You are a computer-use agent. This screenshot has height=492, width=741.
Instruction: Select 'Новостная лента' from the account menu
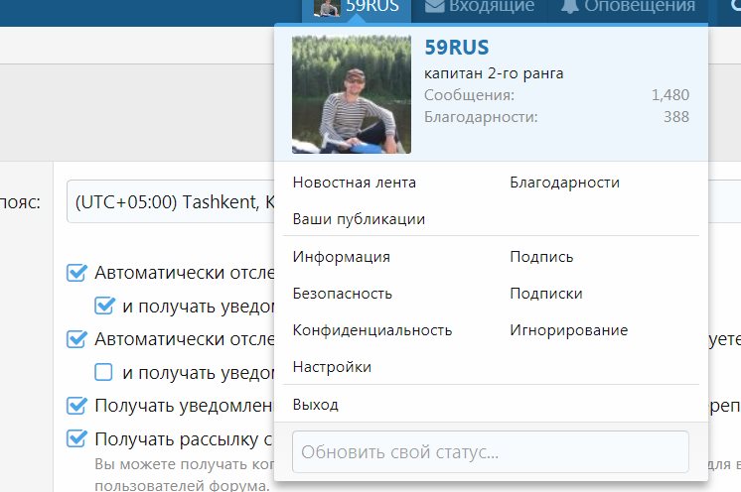tap(355, 183)
